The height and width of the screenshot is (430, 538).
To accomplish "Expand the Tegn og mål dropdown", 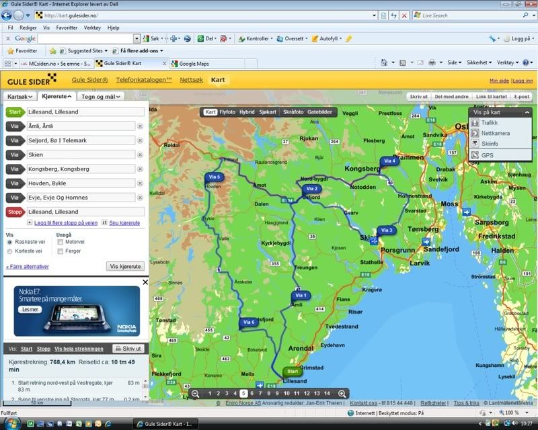I will [x=100, y=97].
